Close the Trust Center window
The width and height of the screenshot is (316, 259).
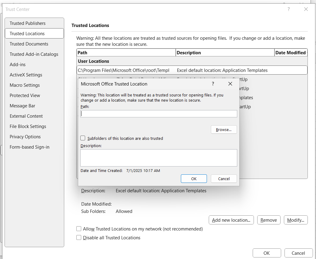click(306, 9)
